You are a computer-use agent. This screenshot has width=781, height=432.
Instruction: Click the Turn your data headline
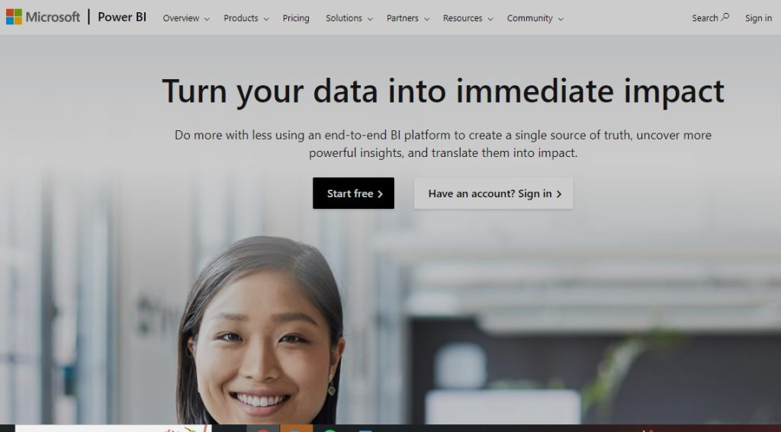point(443,91)
